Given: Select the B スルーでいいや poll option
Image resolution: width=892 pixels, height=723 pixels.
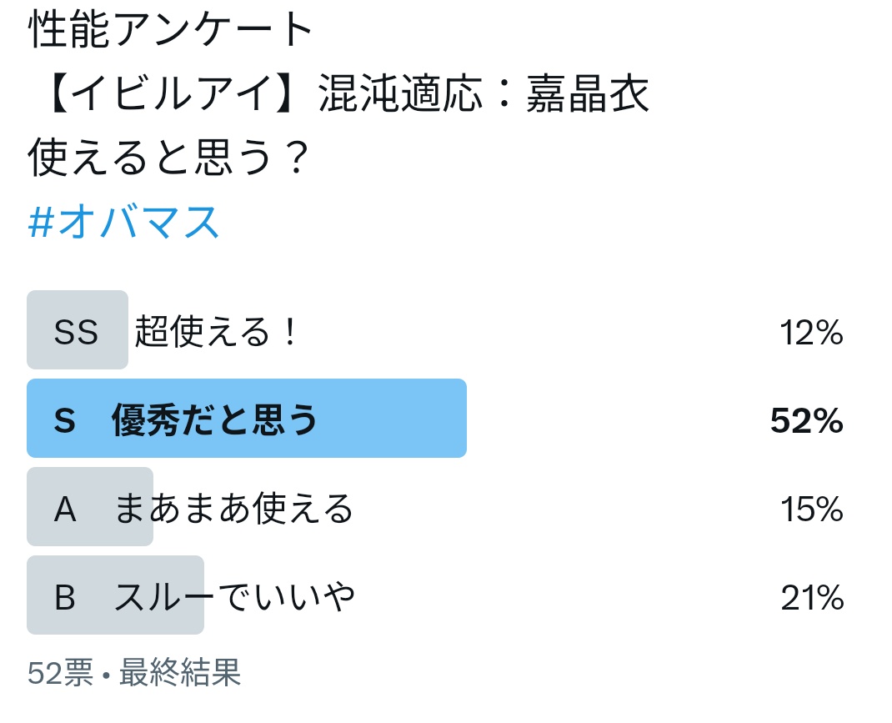Looking at the screenshot, I should (x=435, y=595).
